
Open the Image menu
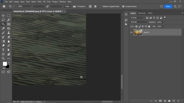tap(16, 2)
